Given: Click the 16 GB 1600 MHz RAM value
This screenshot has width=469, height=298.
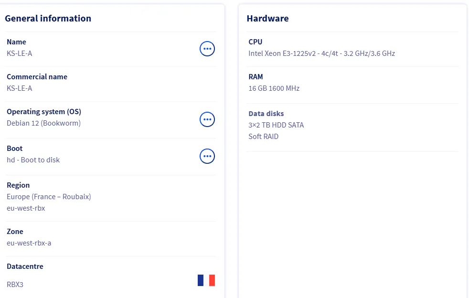Looking at the screenshot, I should (x=274, y=88).
